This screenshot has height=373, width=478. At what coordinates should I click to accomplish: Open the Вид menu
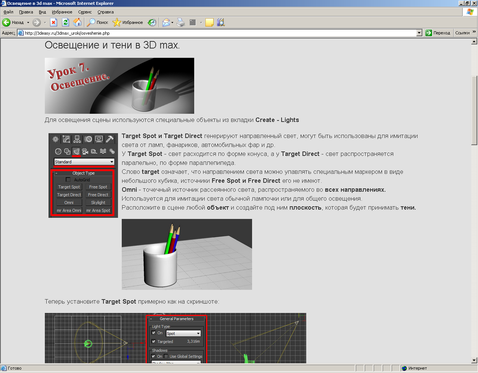click(43, 12)
